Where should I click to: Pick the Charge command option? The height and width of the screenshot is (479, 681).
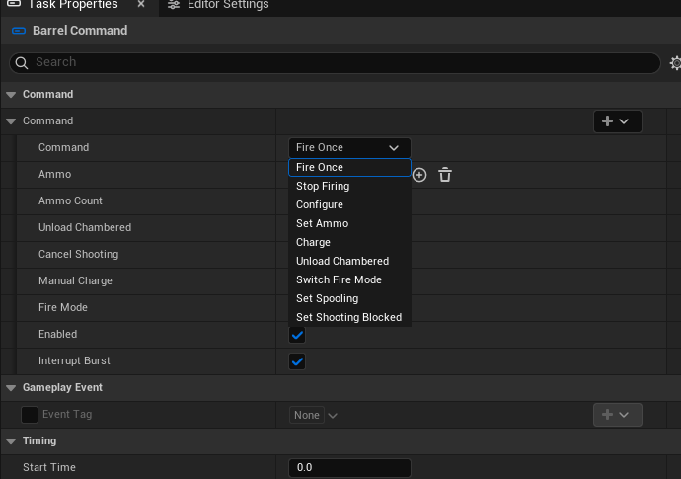point(349,242)
